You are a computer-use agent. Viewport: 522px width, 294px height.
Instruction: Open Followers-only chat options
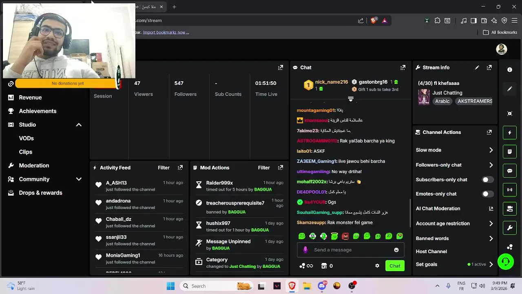454,165
